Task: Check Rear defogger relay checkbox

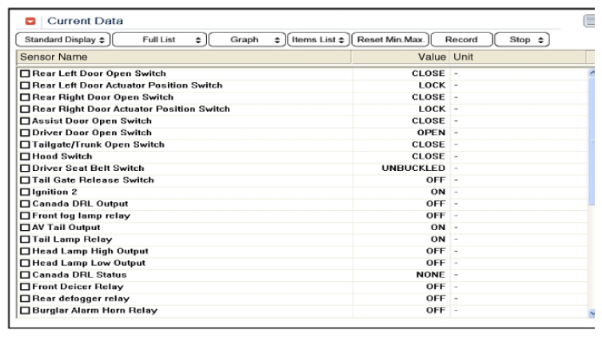Action: (x=25, y=299)
